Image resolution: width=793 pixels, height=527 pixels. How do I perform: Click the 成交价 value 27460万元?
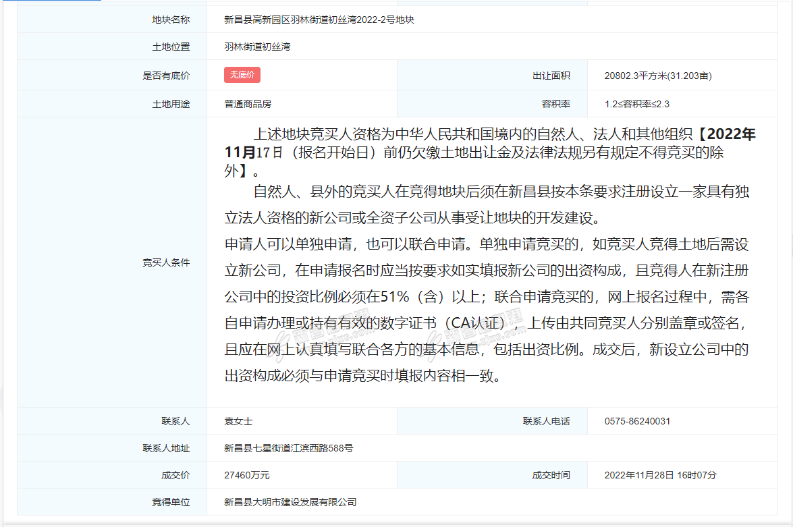pyautogui.click(x=247, y=475)
